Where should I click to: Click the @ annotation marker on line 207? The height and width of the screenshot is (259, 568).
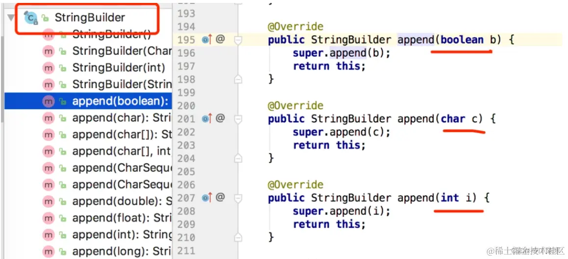220,197
